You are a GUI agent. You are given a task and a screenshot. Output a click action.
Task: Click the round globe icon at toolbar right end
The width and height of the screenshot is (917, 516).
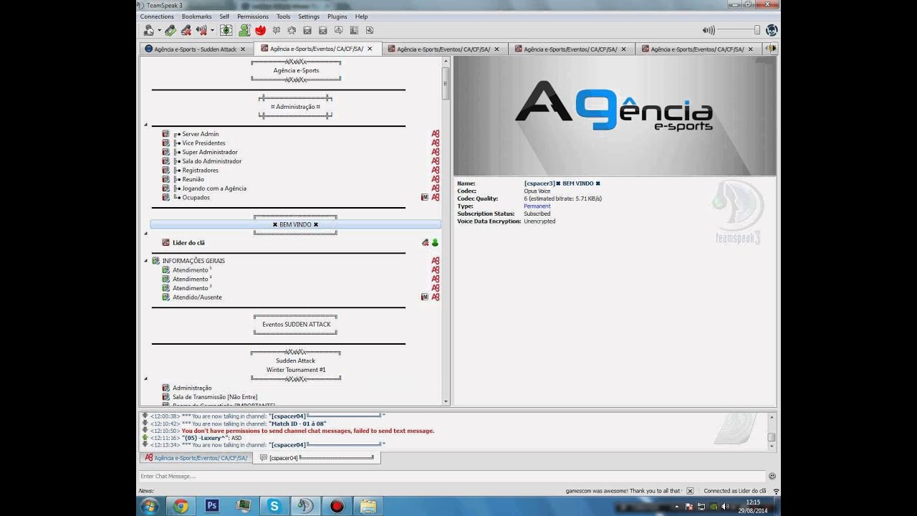coord(772,30)
